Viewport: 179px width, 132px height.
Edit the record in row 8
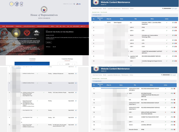pos(174,51)
